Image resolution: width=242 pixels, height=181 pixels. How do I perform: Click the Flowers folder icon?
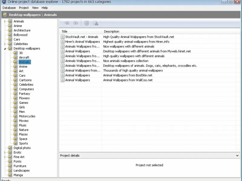point(15,98)
